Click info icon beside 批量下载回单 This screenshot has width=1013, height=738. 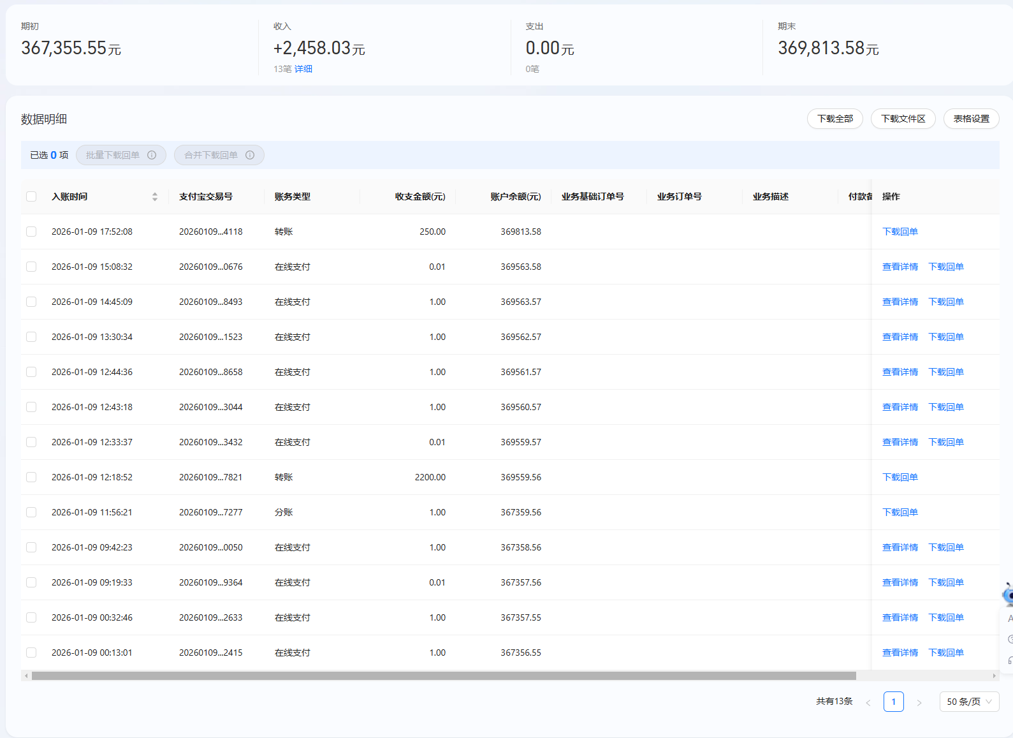pyautogui.click(x=152, y=155)
